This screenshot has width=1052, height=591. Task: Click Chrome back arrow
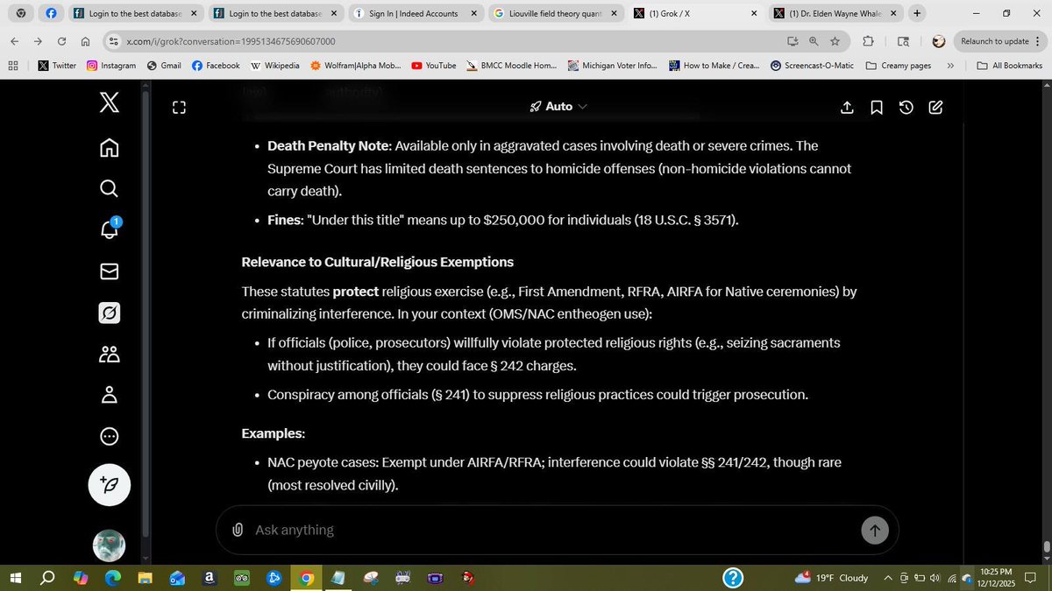click(15, 41)
